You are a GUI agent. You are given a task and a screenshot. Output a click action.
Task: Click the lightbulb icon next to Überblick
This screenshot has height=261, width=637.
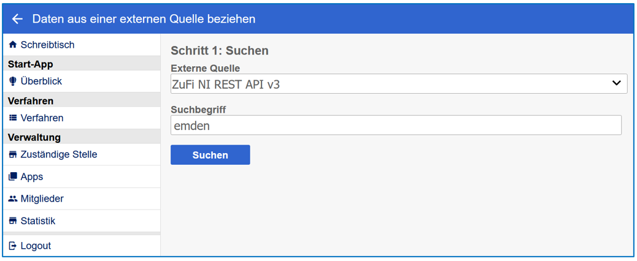(13, 81)
